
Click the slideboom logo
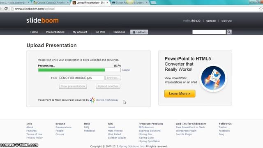click(42, 21)
